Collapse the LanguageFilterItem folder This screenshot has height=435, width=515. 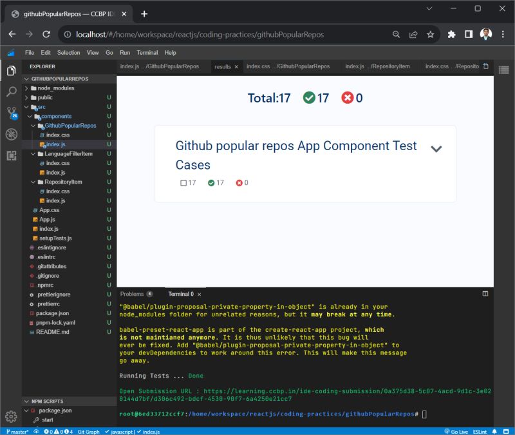click(68, 154)
